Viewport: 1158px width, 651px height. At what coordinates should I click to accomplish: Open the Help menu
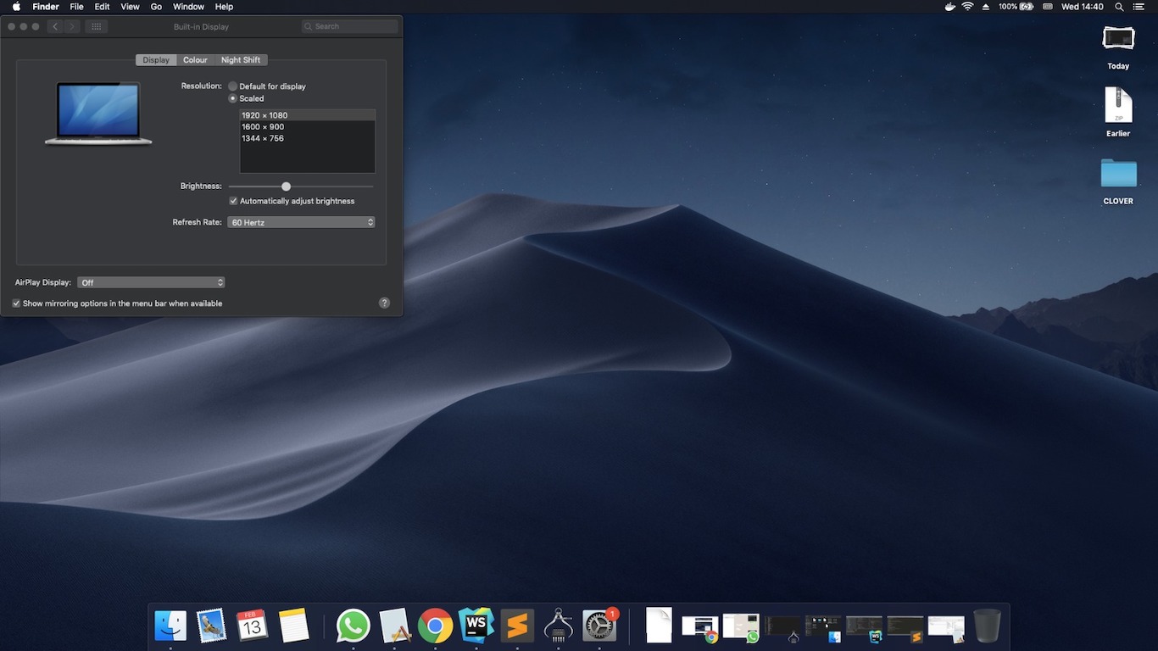click(224, 7)
